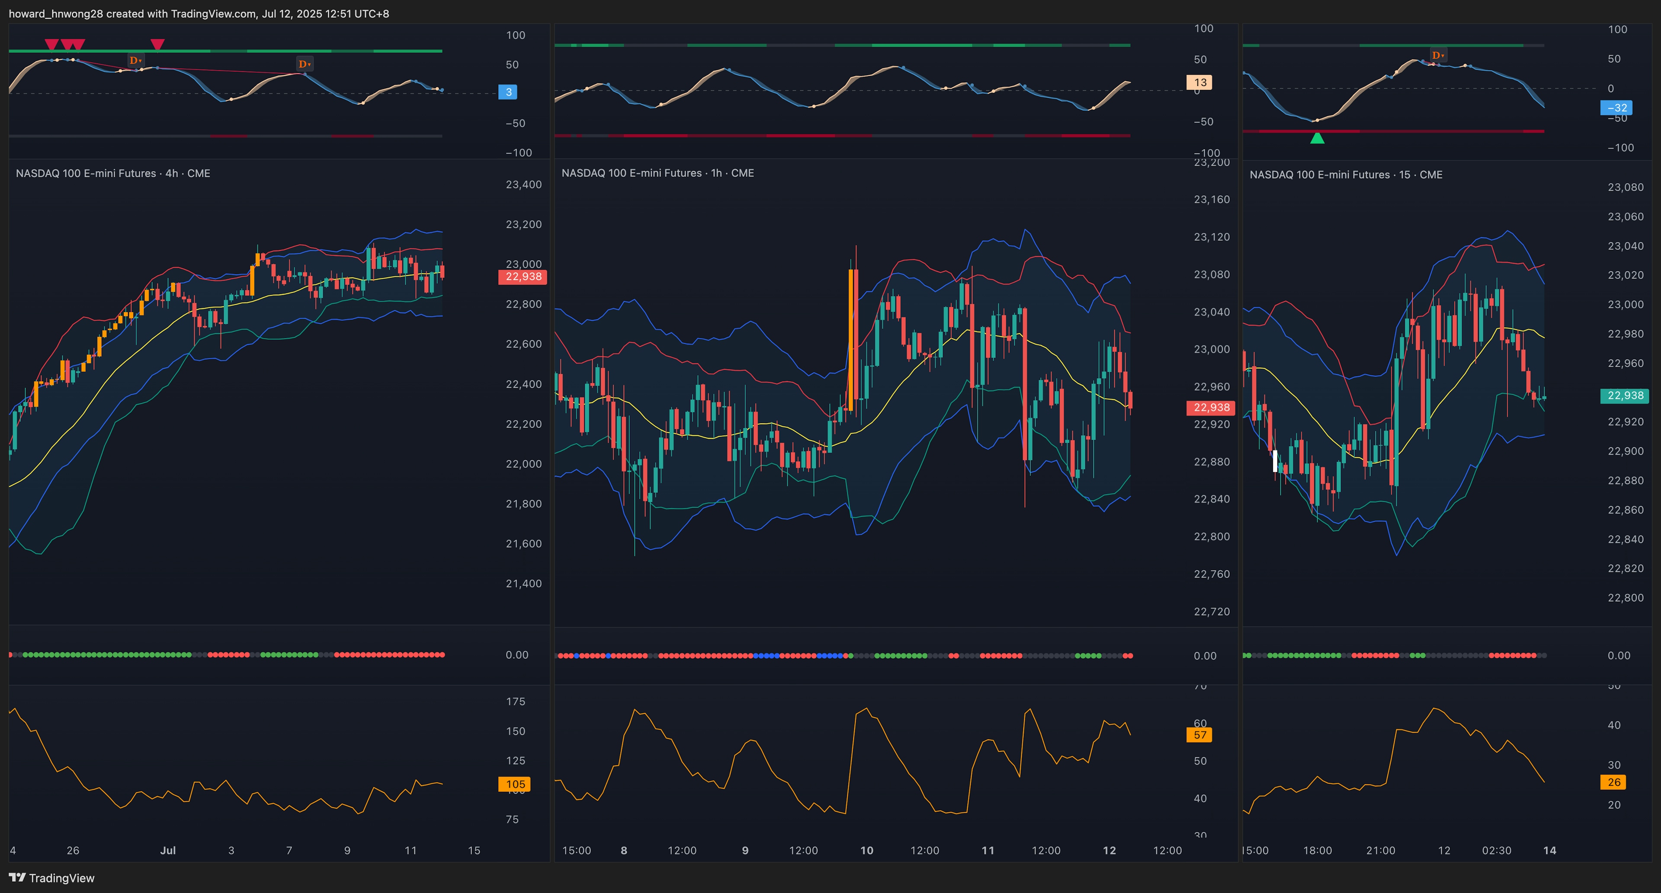Click the first red down-triangle marker on the 4h oscillator
Image resolution: width=1661 pixels, height=893 pixels.
(x=51, y=45)
